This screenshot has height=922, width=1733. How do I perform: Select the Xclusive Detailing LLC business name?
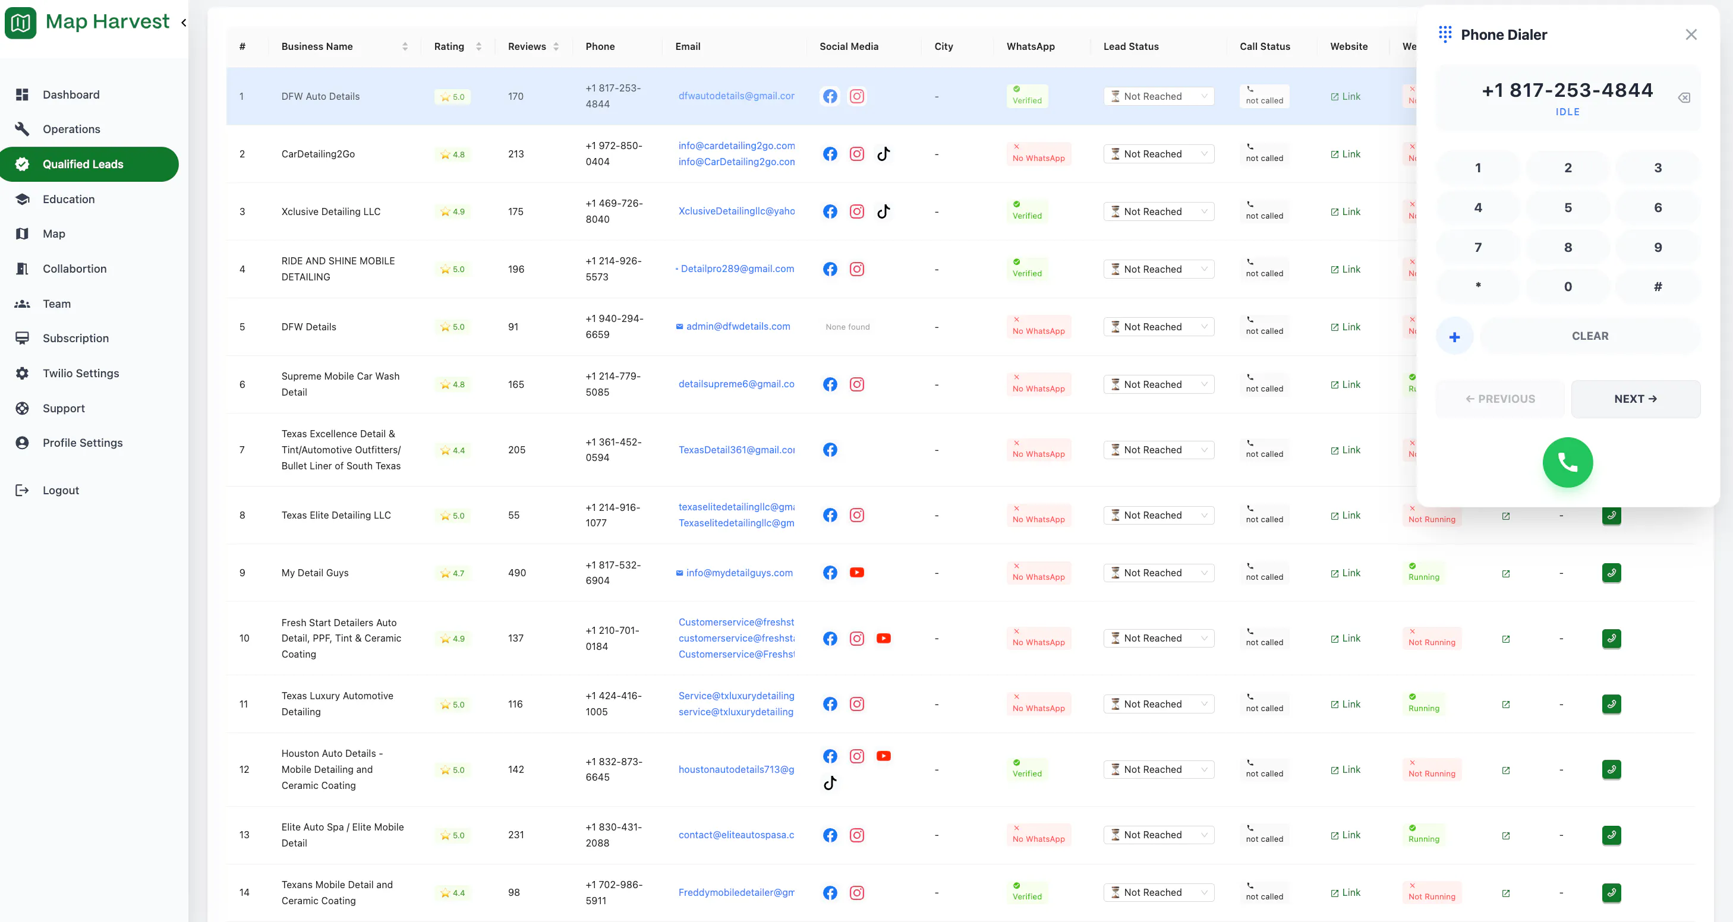[330, 211]
